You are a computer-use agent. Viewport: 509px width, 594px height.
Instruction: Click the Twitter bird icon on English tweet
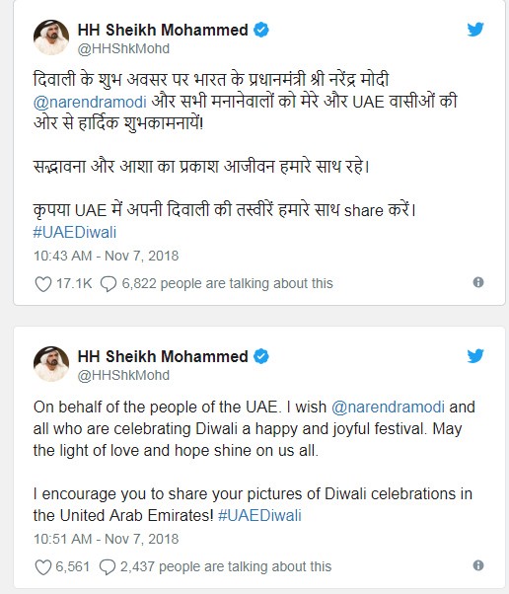[x=475, y=356]
